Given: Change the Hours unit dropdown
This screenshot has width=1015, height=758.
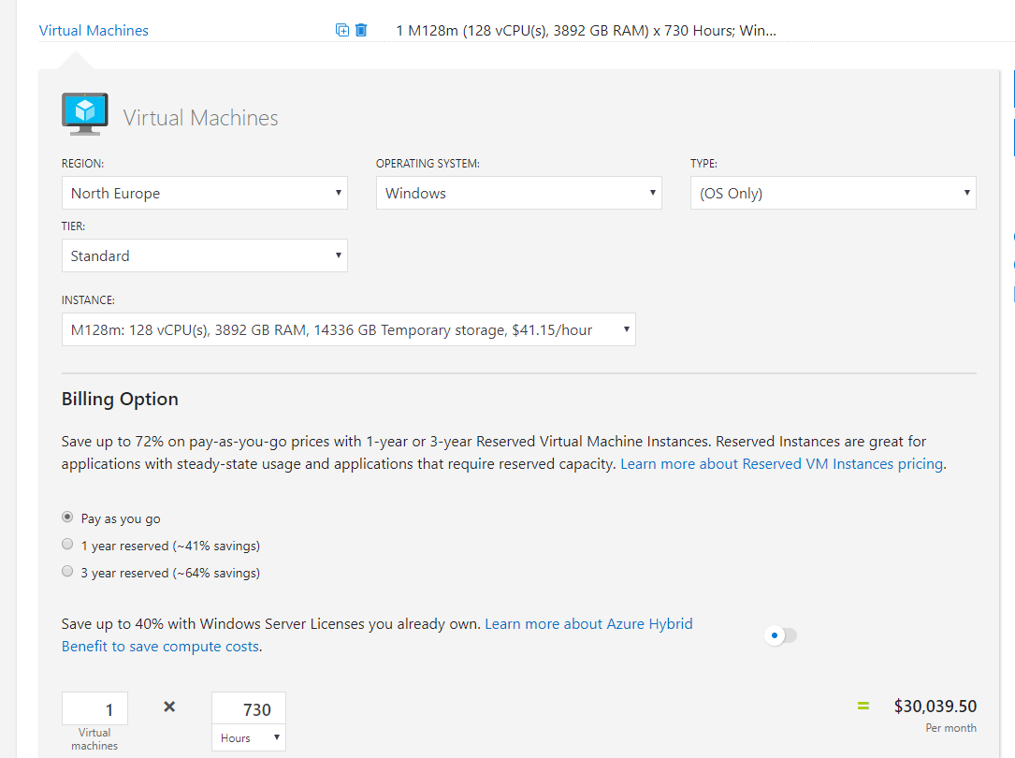Looking at the screenshot, I should (249, 737).
